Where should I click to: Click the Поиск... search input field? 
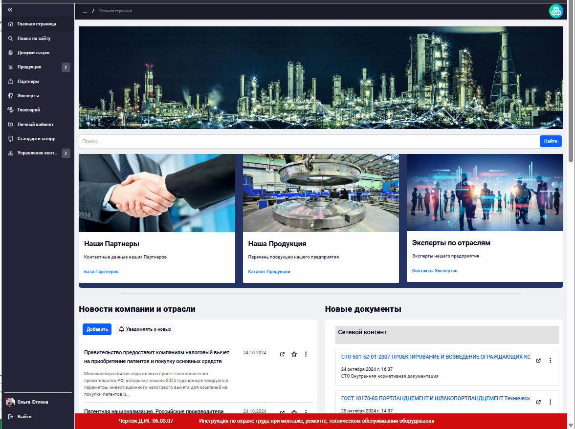coord(309,141)
